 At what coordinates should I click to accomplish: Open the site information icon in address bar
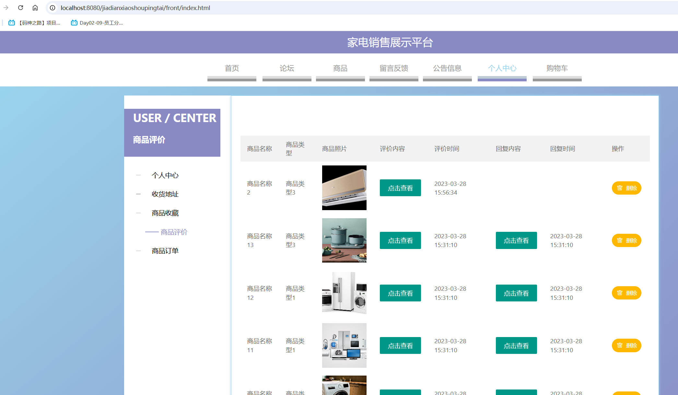[53, 8]
